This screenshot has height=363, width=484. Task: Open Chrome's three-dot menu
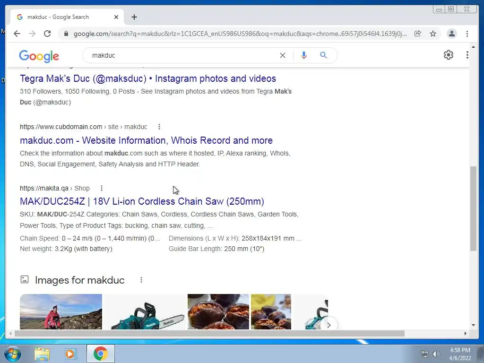coord(467,34)
